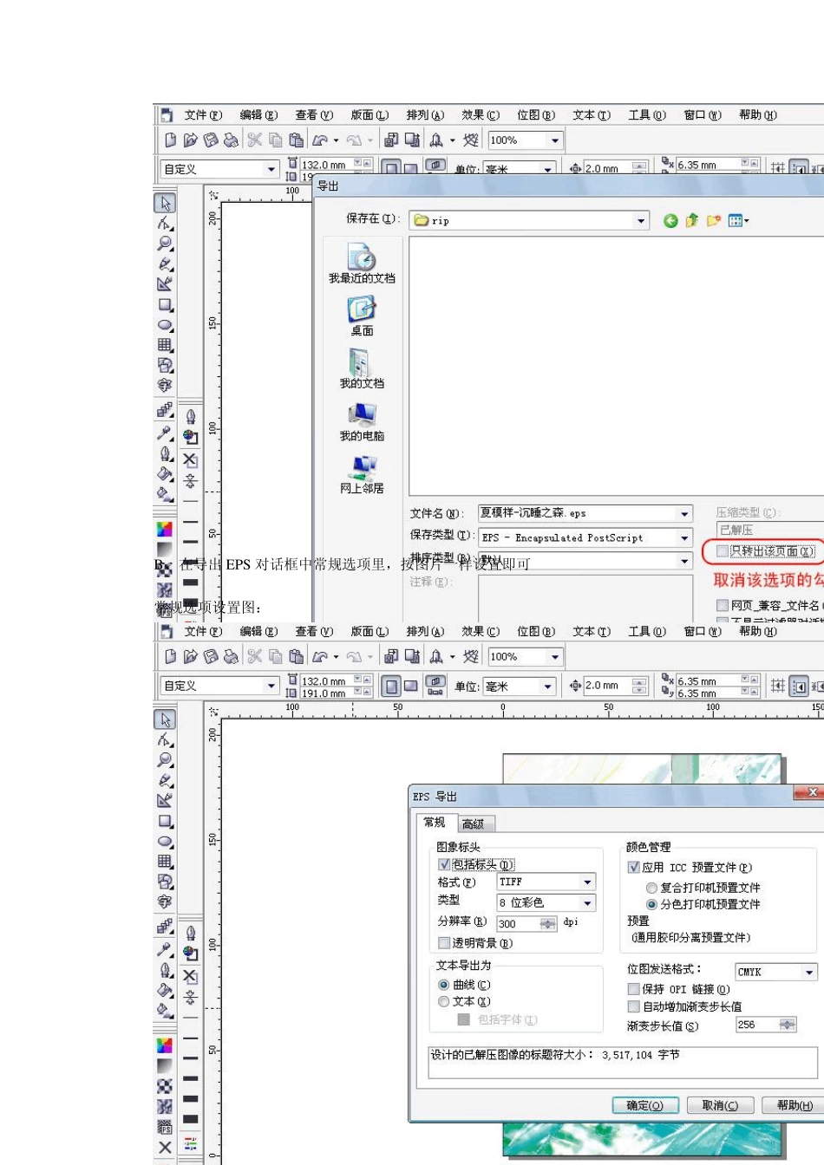
Task: Click Export icon in lower screenshot toolbar
Action: coord(412,656)
